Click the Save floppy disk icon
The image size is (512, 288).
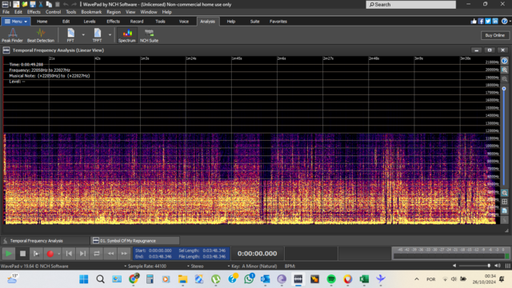(x=33, y=4)
